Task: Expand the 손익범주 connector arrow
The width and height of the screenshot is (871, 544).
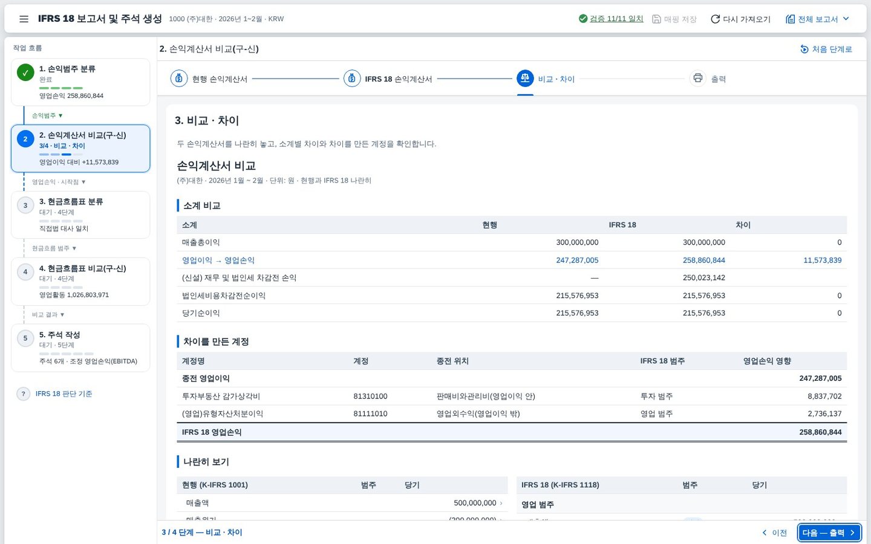Action: coord(47,115)
